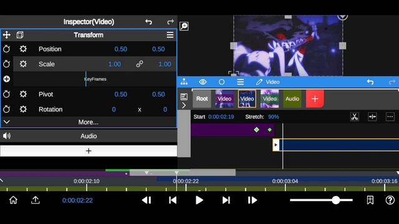Viewport: 399px width, 224px height.
Task: Select the move arrows icon beside Transform
Action: (7, 35)
